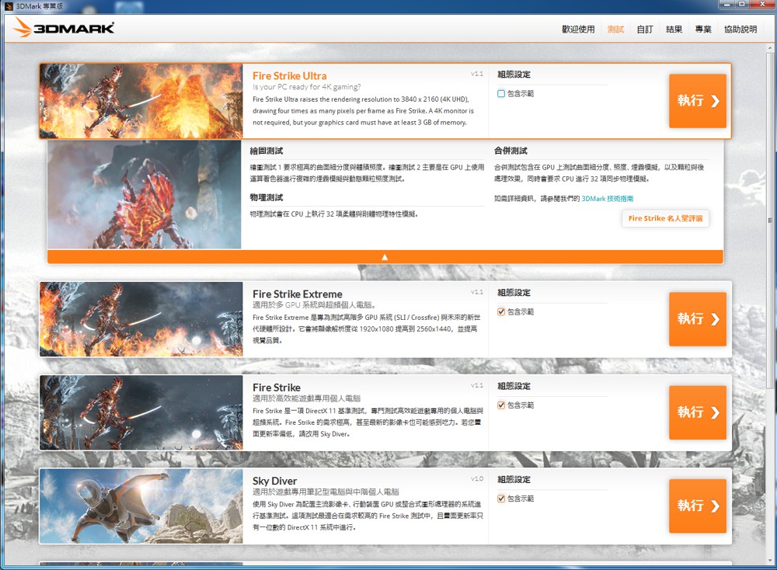Go to the 結果 tab
The image size is (777, 570).
click(x=674, y=30)
